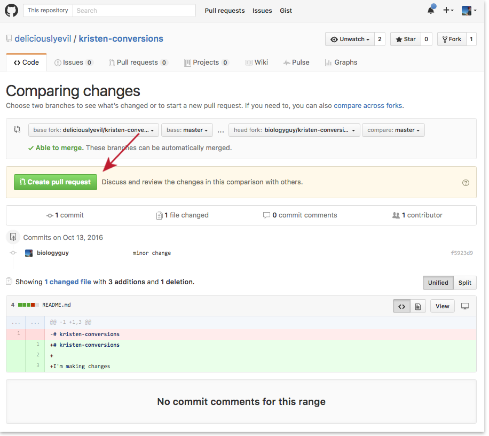Open the Wiki tab
489x436 pixels.
(x=257, y=63)
